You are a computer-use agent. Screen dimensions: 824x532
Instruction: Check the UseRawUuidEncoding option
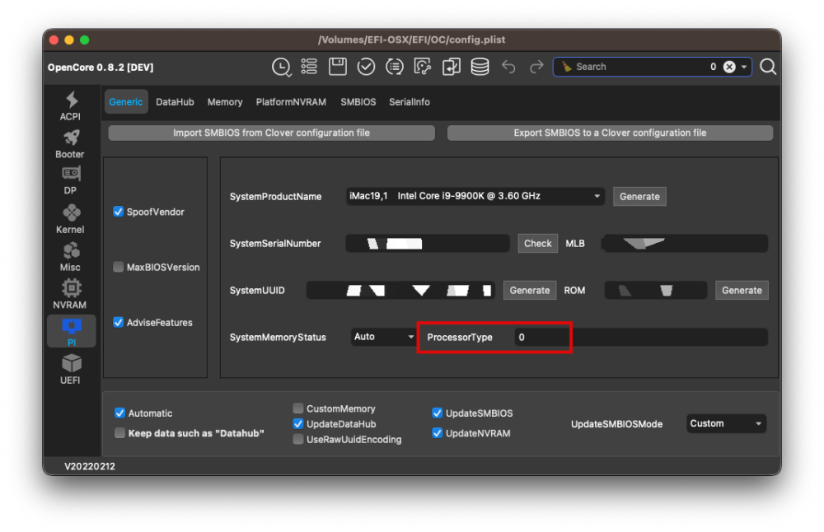(x=298, y=439)
